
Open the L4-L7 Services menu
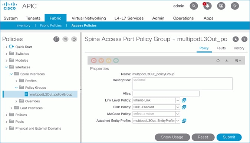(129, 18)
